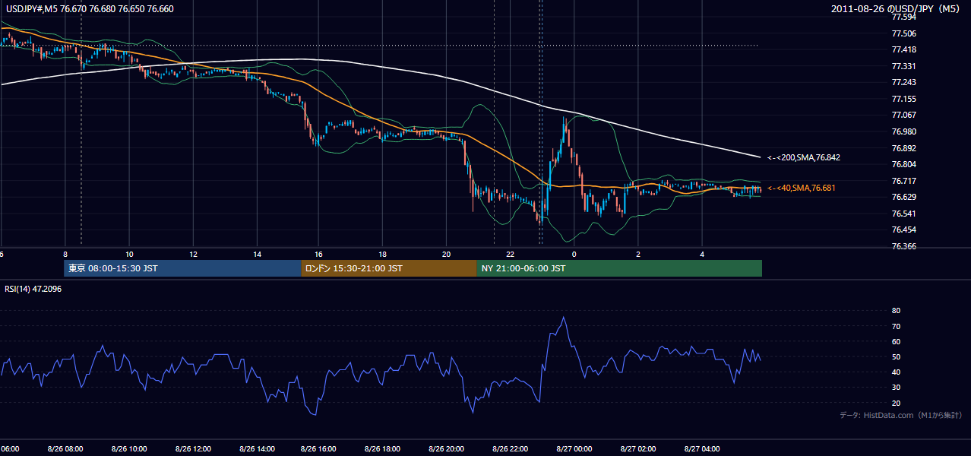
Task: Click the RSI(14) 47.2096 indicator label
Action: (x=33, y=289)
